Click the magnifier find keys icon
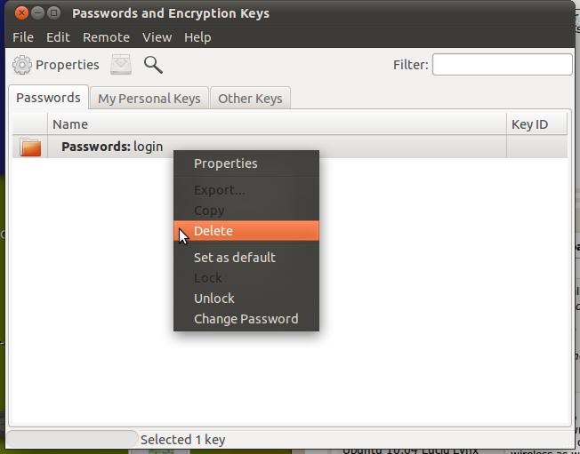 (x=153, y=65)
